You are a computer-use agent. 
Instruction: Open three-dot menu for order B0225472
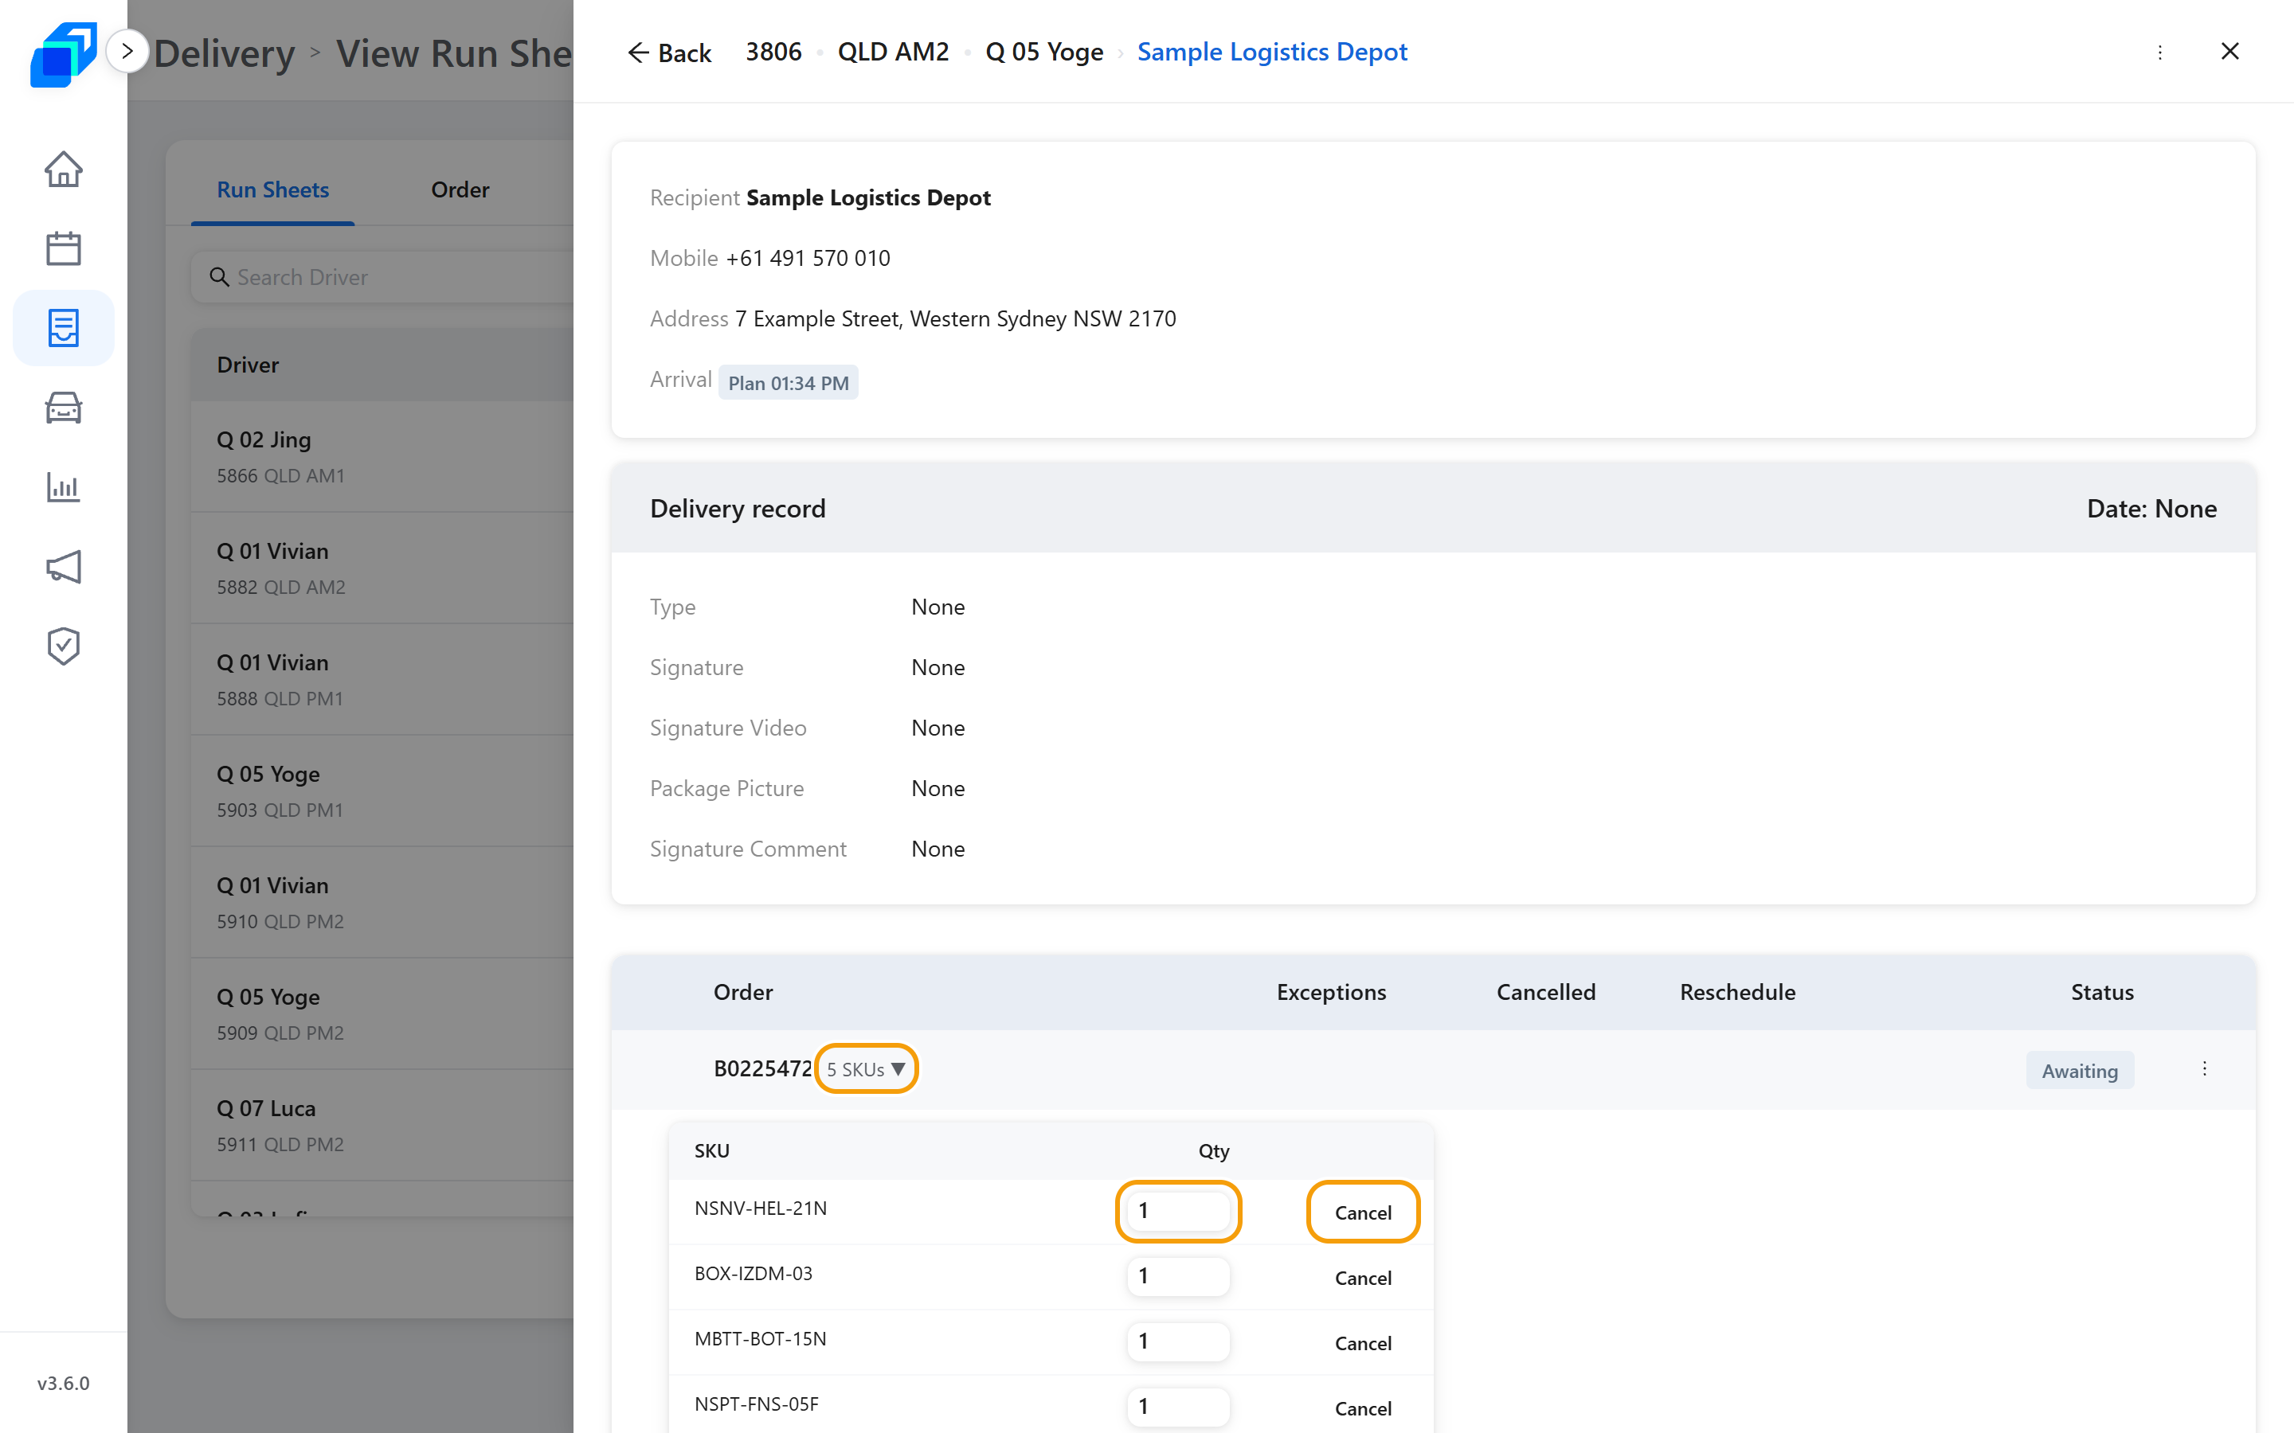tap(2205, 1069)
